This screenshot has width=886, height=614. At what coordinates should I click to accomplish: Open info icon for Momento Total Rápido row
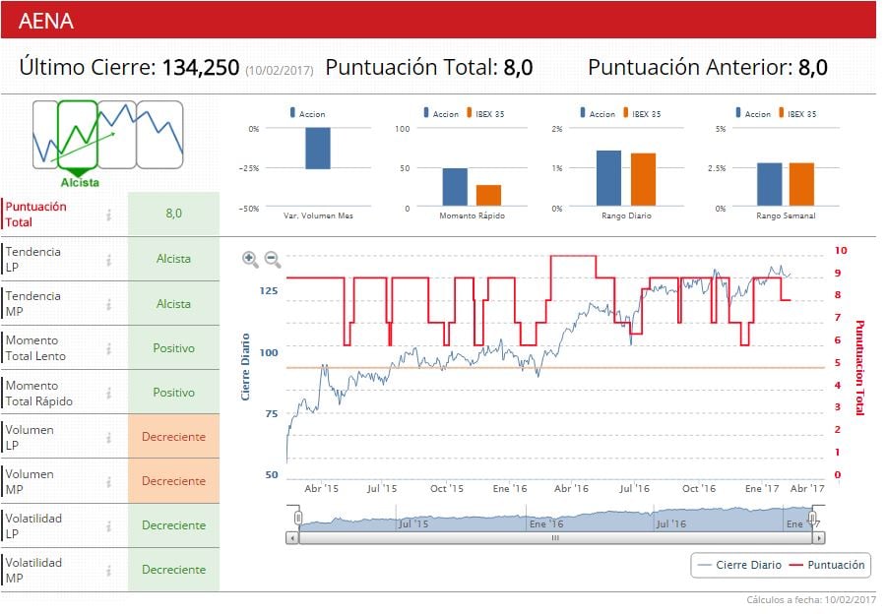108,394
